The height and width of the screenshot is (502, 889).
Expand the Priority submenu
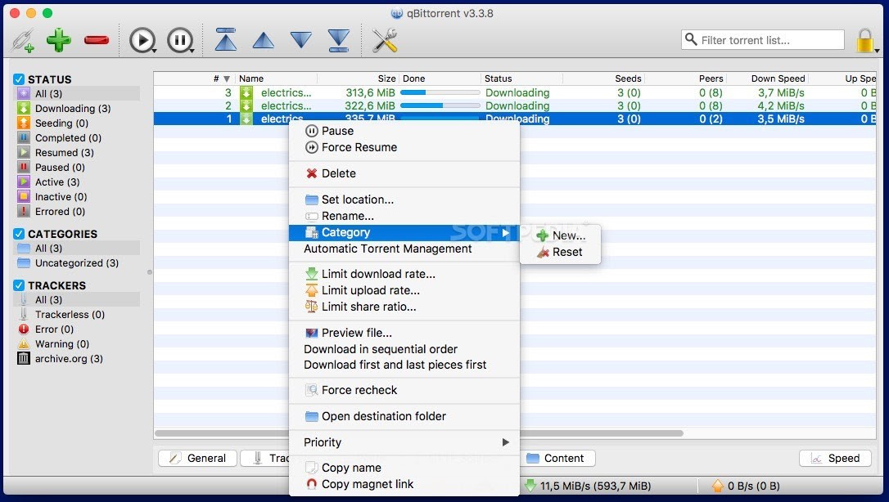click(x=404, y=442)
